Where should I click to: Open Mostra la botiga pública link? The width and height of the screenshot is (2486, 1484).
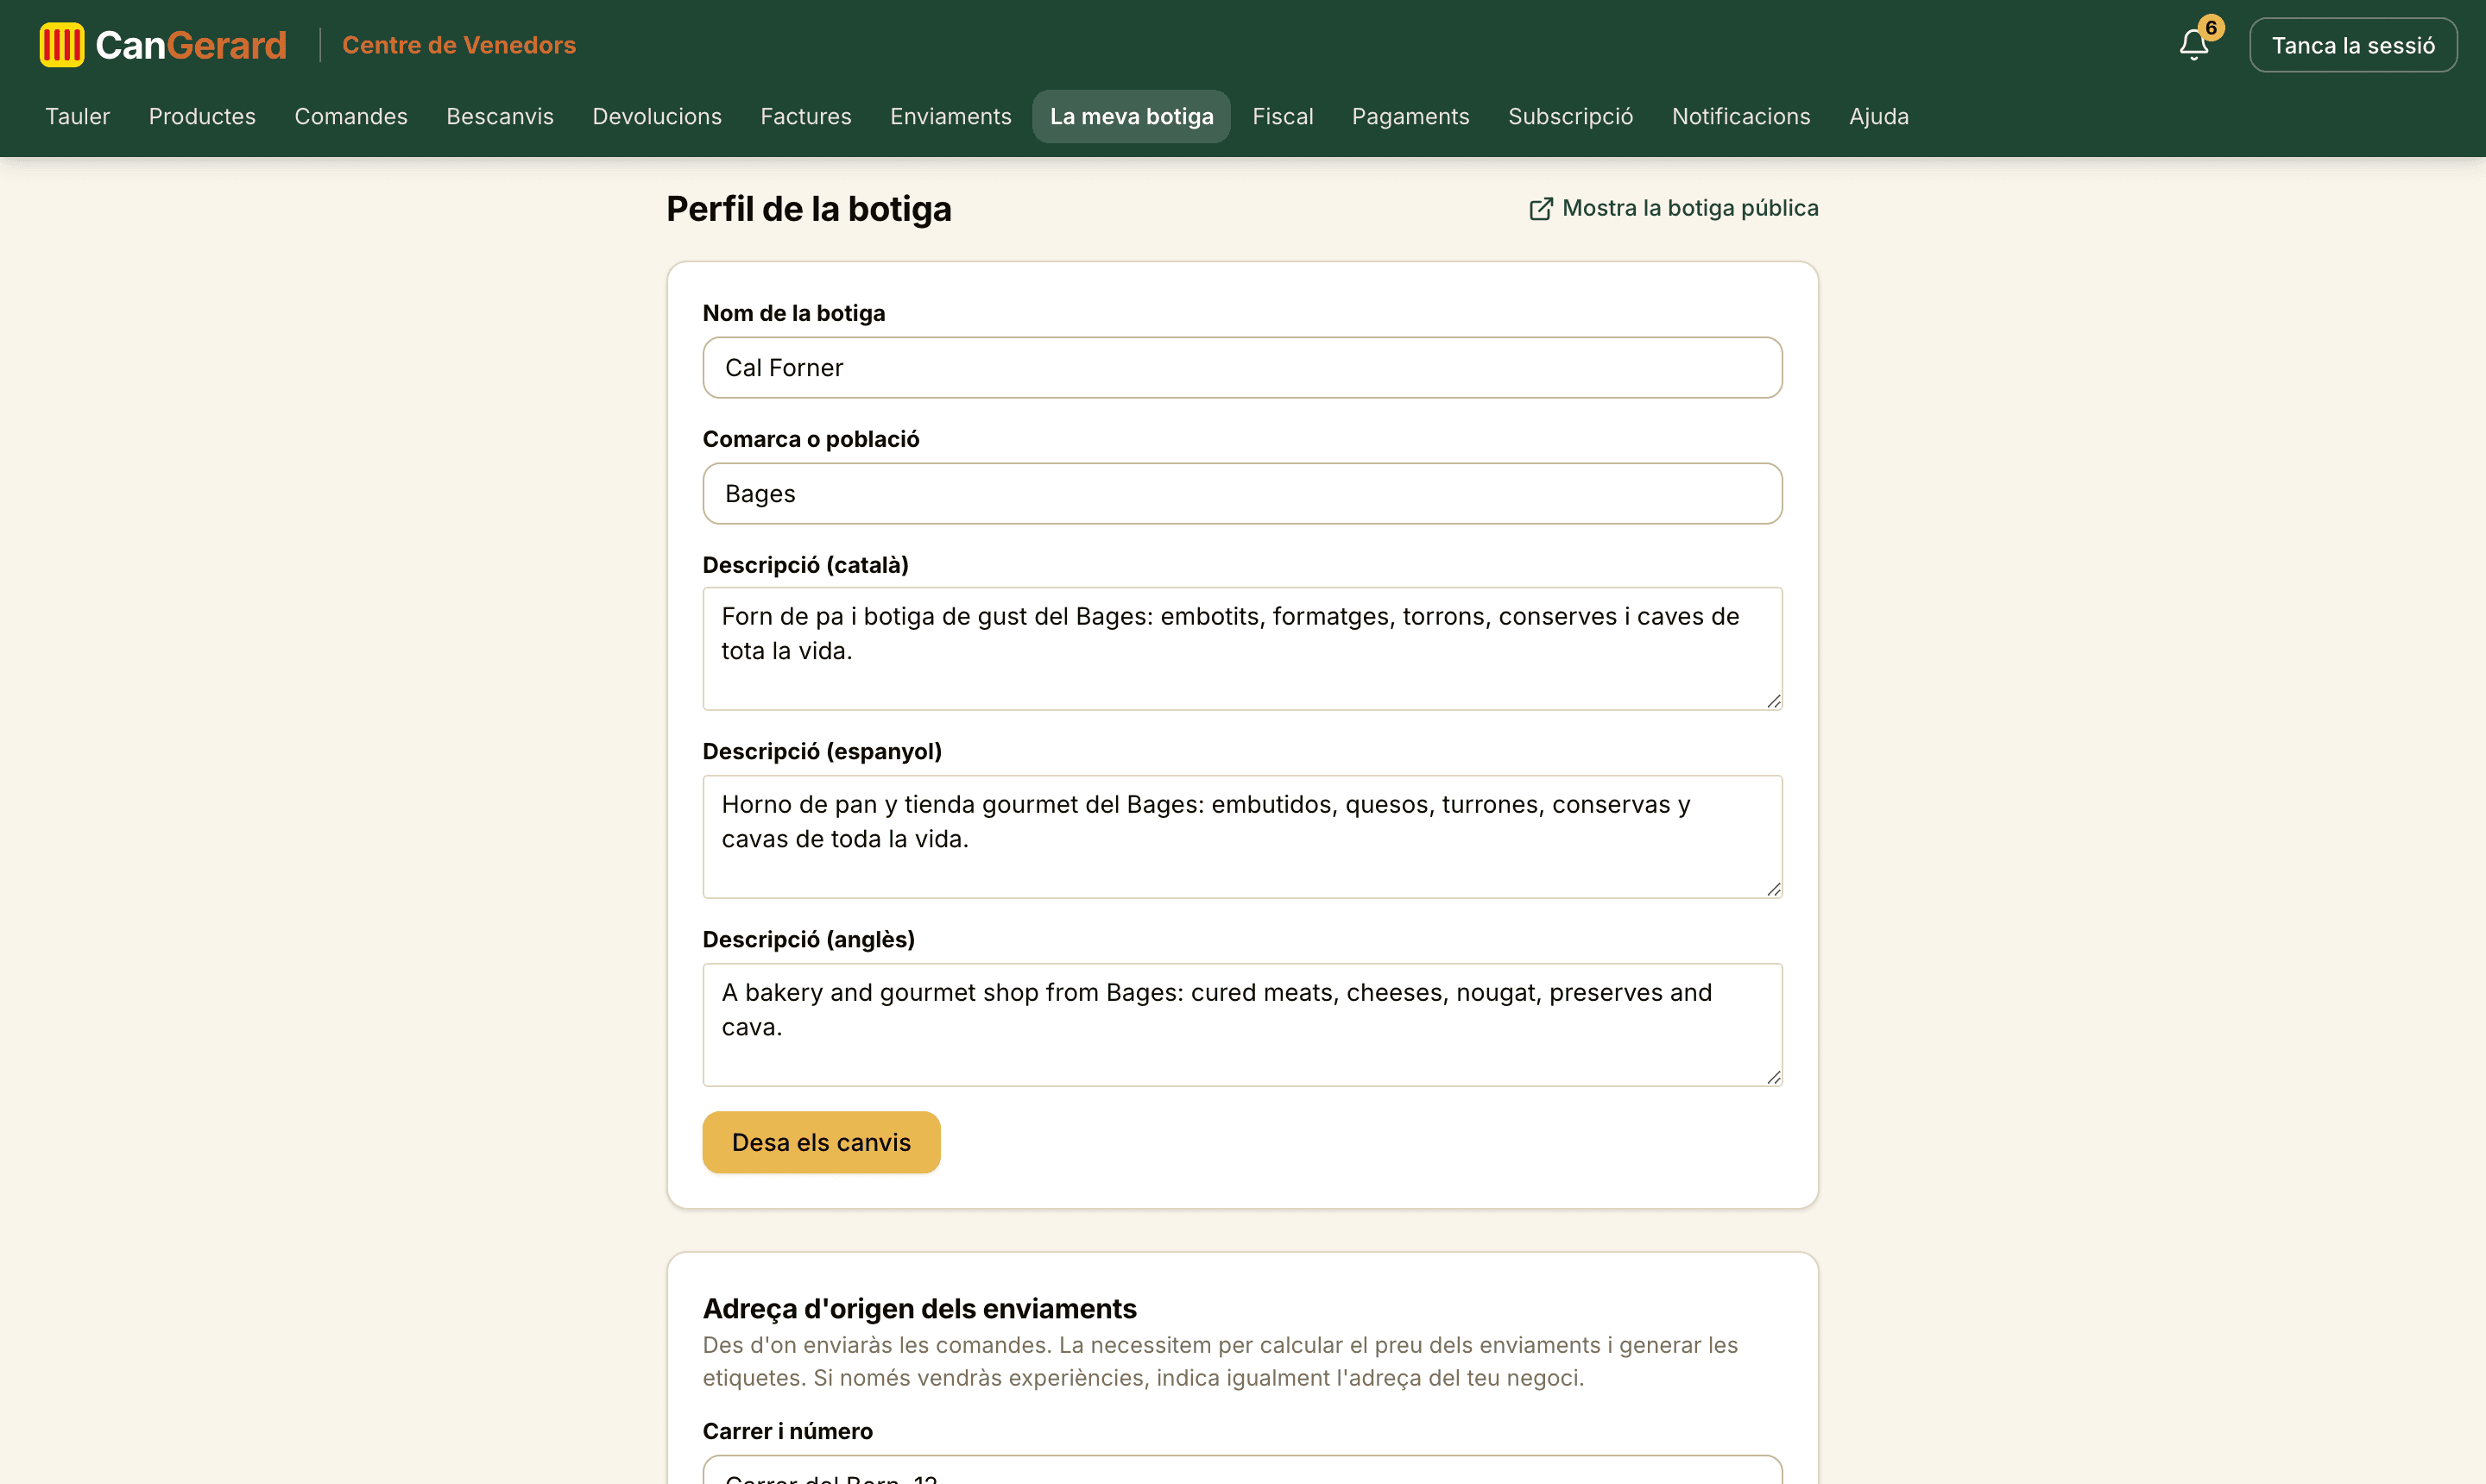[1674, 208]
